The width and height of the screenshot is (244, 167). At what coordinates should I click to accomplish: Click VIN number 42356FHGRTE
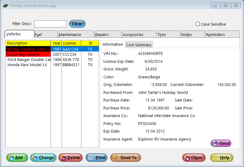point(150,54)
